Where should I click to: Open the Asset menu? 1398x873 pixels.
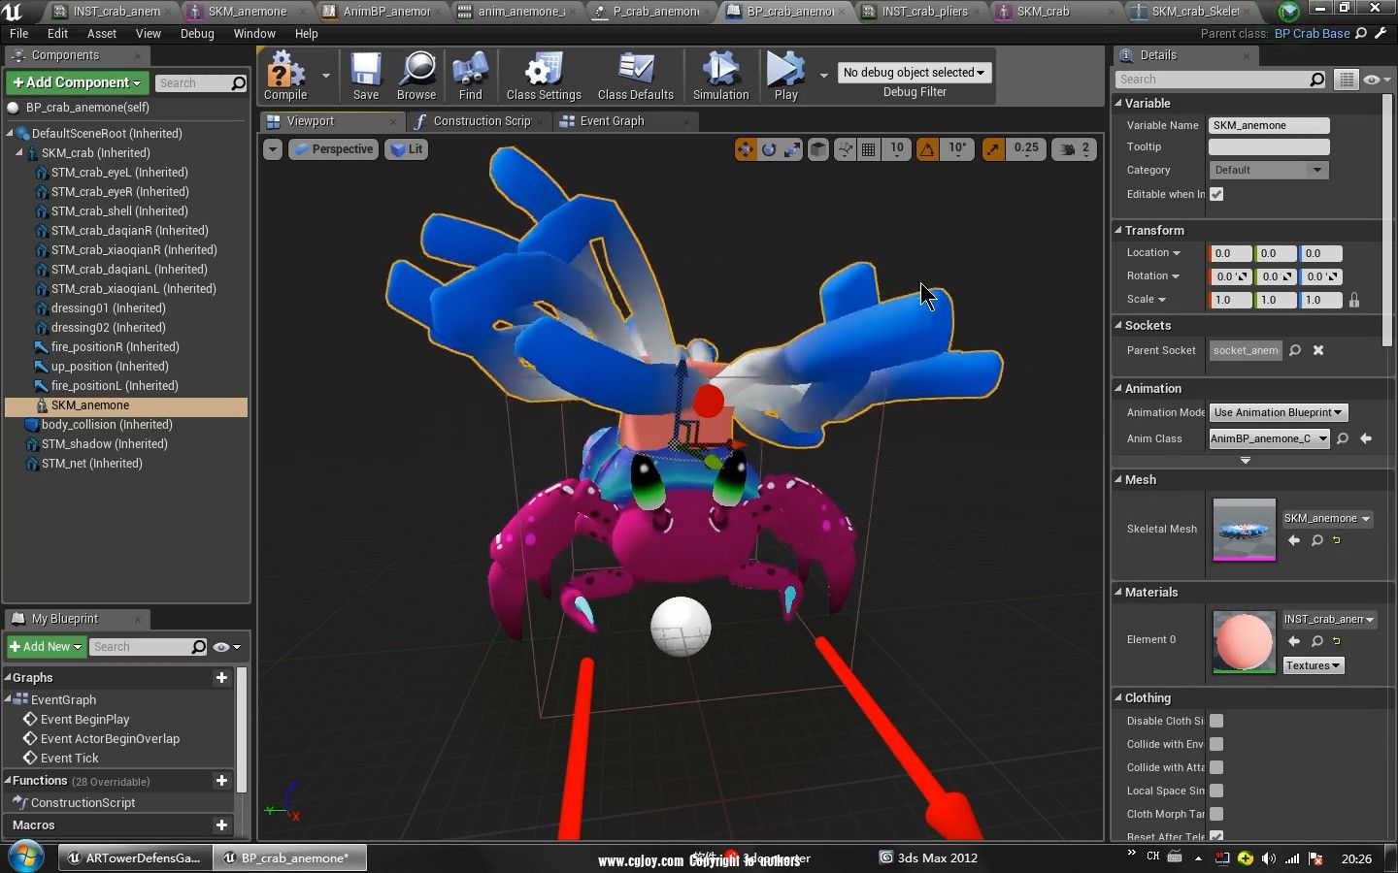102,33
